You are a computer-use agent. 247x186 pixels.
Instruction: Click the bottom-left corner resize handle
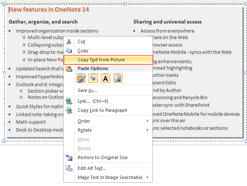coord(4,141)
